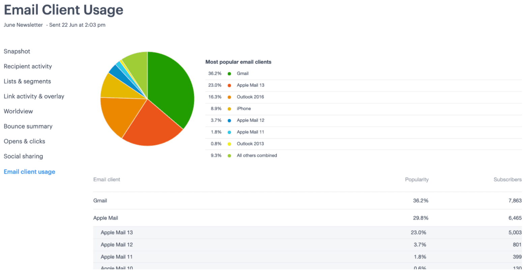Sort table by Popularity column header
Screen dimensions: 526x273
[x=416, y=180]
